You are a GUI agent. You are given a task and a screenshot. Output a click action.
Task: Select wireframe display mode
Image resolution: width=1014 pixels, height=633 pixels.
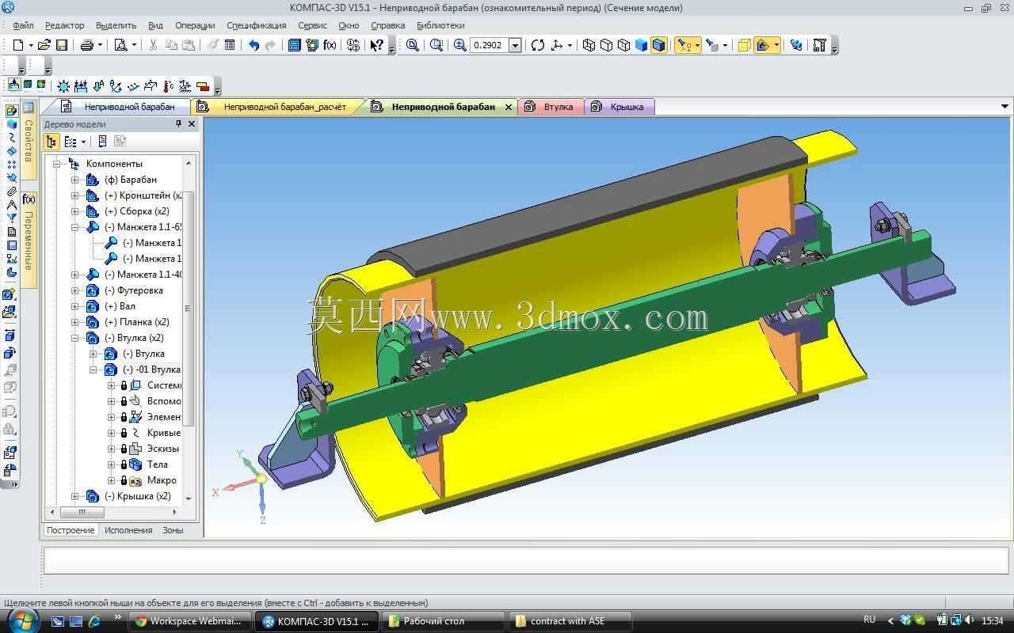pos(589,45)
